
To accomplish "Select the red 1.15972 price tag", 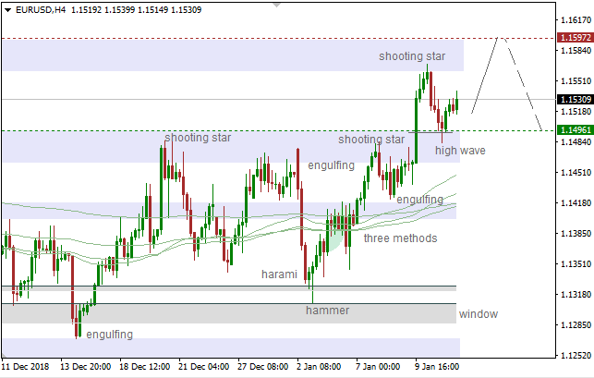I will [575, 38].
